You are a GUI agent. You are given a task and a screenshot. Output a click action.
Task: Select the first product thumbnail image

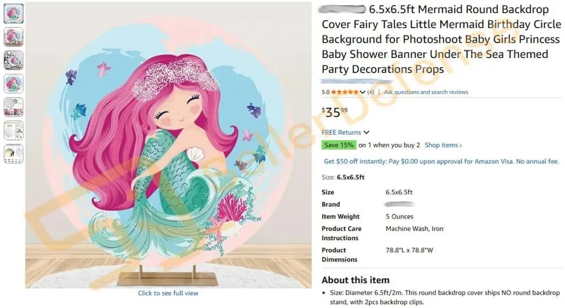(x=14, y=13)
